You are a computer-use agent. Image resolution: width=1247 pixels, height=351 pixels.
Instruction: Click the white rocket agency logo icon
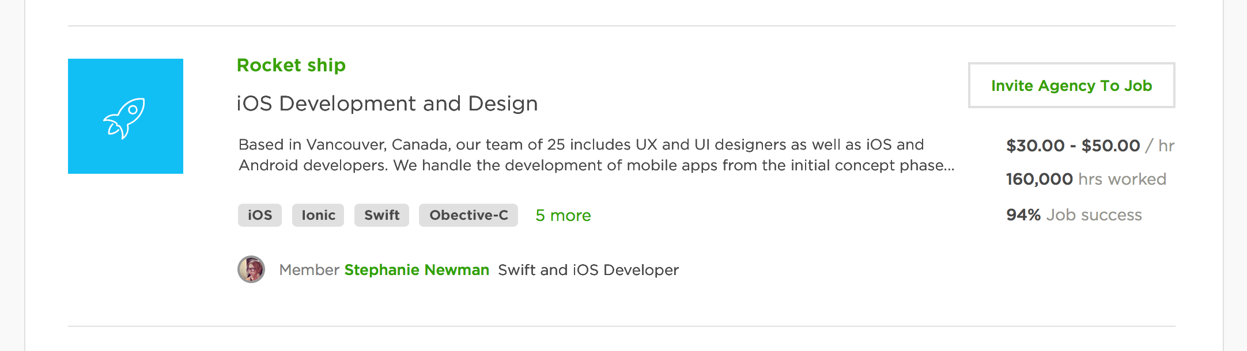point(125,117)
